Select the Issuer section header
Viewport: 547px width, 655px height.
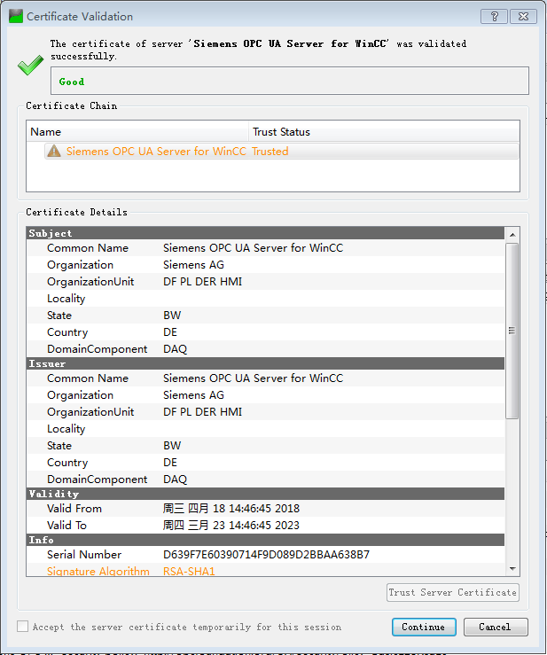pyautogui.click(x=266, y=363)
